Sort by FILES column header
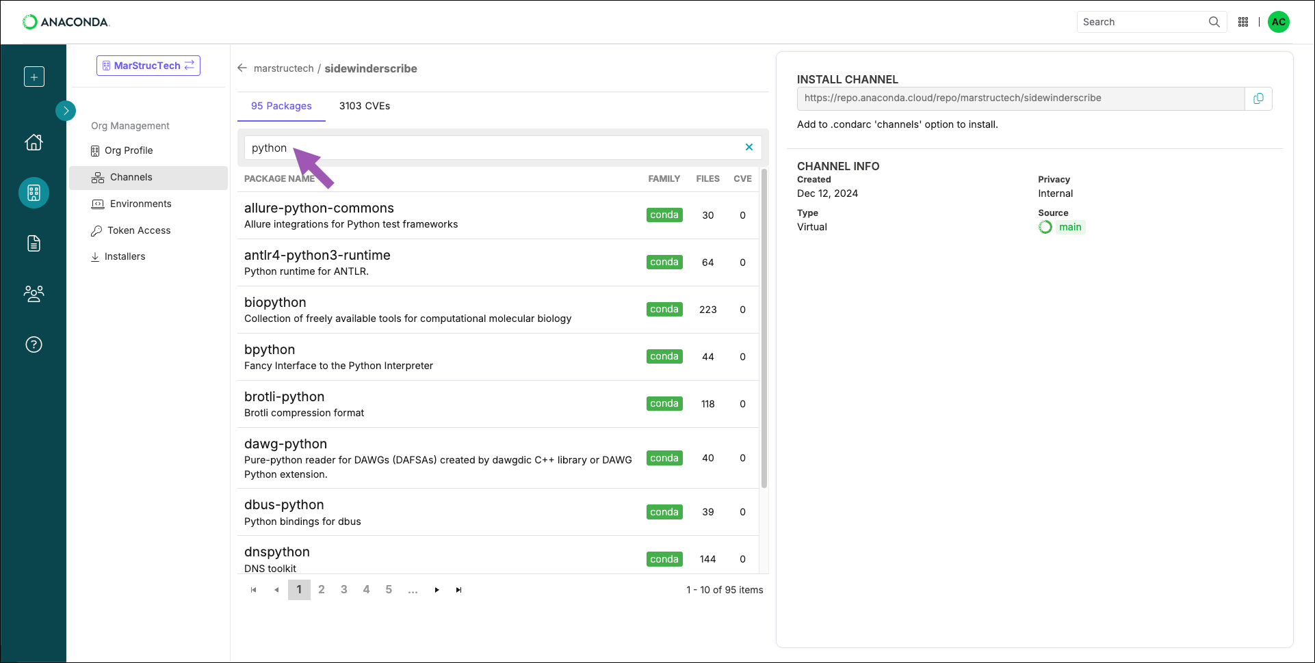This screenshot has height=663, width=1315. point(708,178)
